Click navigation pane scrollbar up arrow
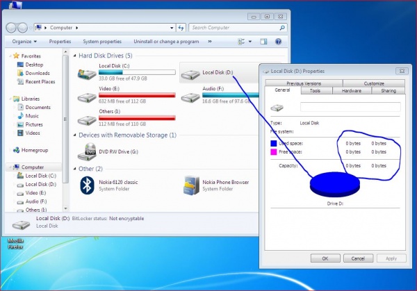The width and height of the screenshot is (417, 291). tap(66, 51)
